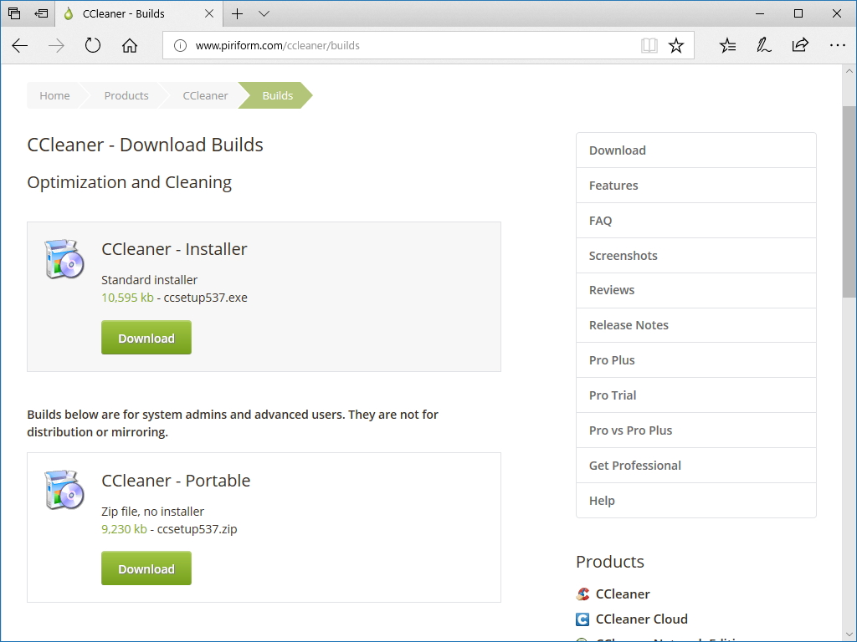This screenshot has width=857, height=642.
Task: Click Home in the breadcrumb trail
Action: coord(54,95)
